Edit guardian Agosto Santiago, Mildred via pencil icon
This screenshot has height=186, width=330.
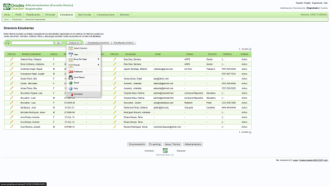(114, 69)
